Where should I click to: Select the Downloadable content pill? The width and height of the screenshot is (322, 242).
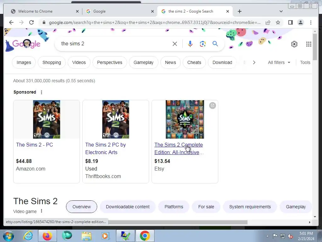[x=128, y=207]
